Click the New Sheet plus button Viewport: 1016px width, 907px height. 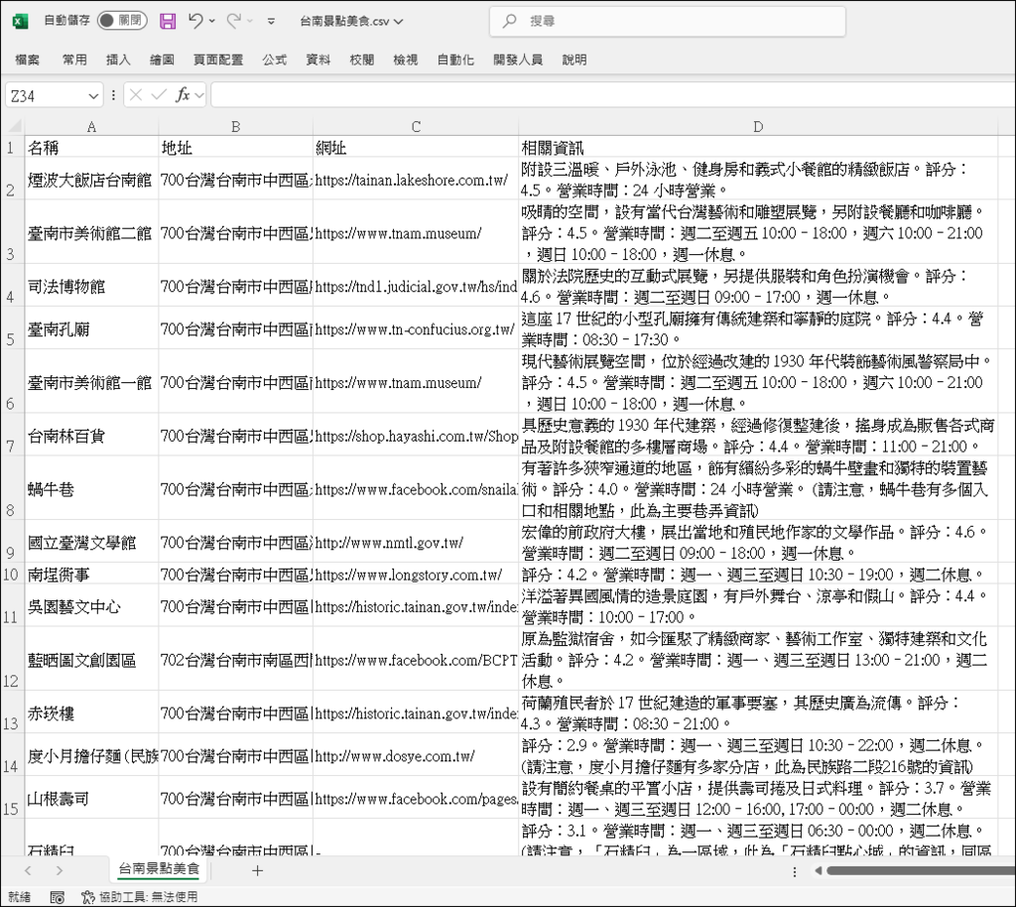pos(257,870)
